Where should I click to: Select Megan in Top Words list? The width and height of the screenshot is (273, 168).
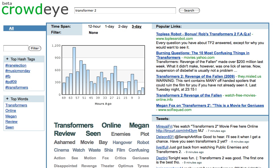pos(11,116)
